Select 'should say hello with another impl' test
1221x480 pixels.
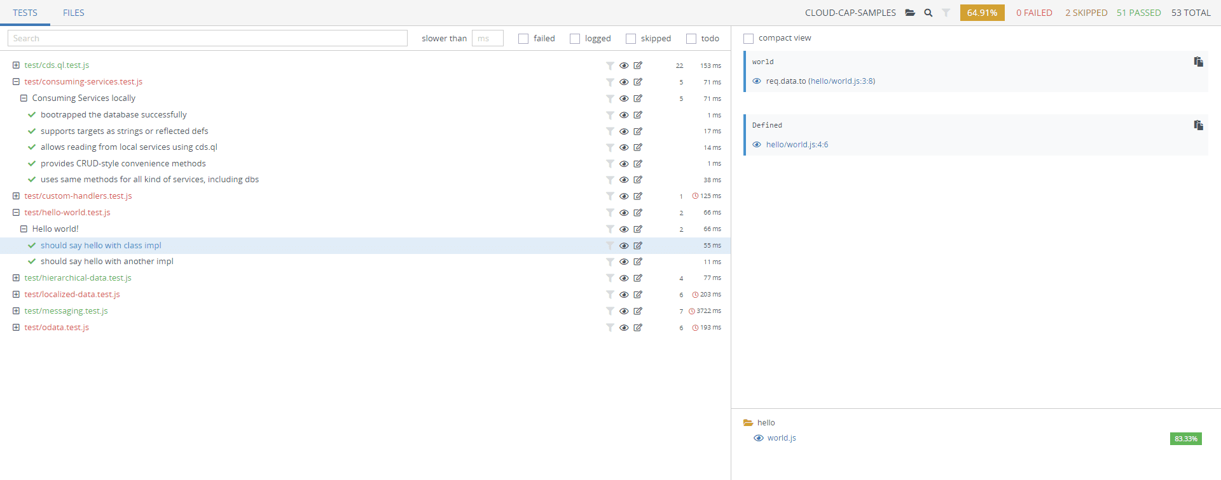click(x=107, y=262)
